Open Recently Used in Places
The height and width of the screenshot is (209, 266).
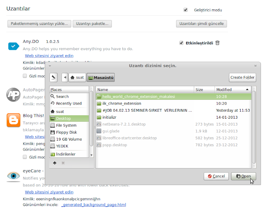[69, 103]
